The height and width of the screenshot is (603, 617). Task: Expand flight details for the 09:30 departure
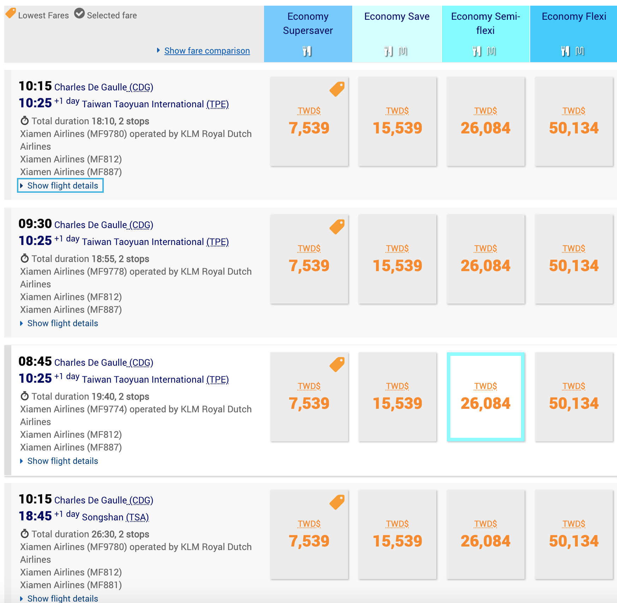click(x=59, y=323)
